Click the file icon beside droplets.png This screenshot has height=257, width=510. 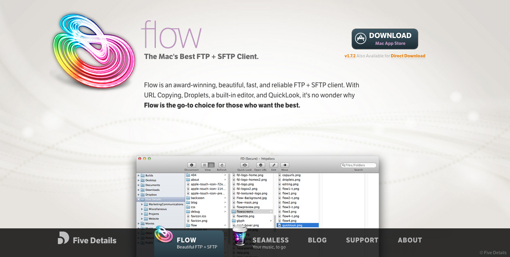pos(279,180)
